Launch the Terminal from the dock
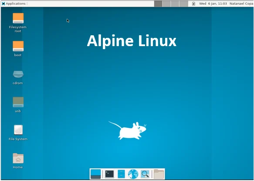Viewport: 254px width, 181px height. click(109, 174)
